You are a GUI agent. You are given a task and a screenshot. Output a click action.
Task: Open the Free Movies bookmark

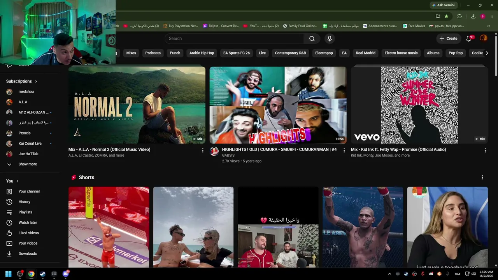[414, 26]
